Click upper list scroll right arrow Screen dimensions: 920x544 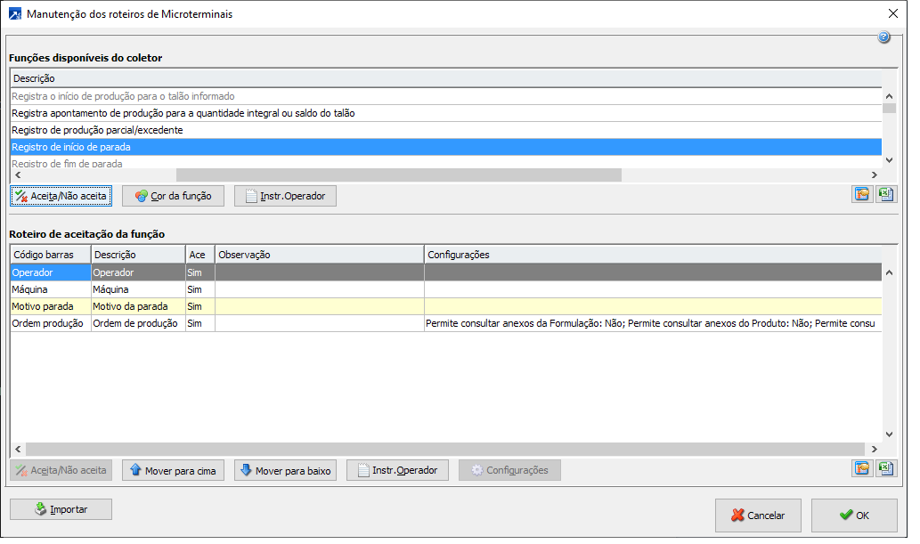[875, 175]
